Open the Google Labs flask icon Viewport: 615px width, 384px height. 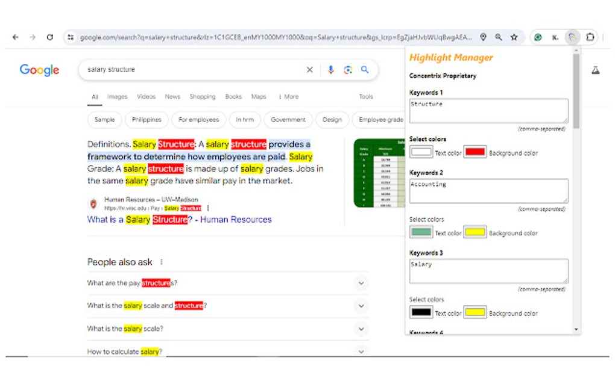[x=596, y=70]
